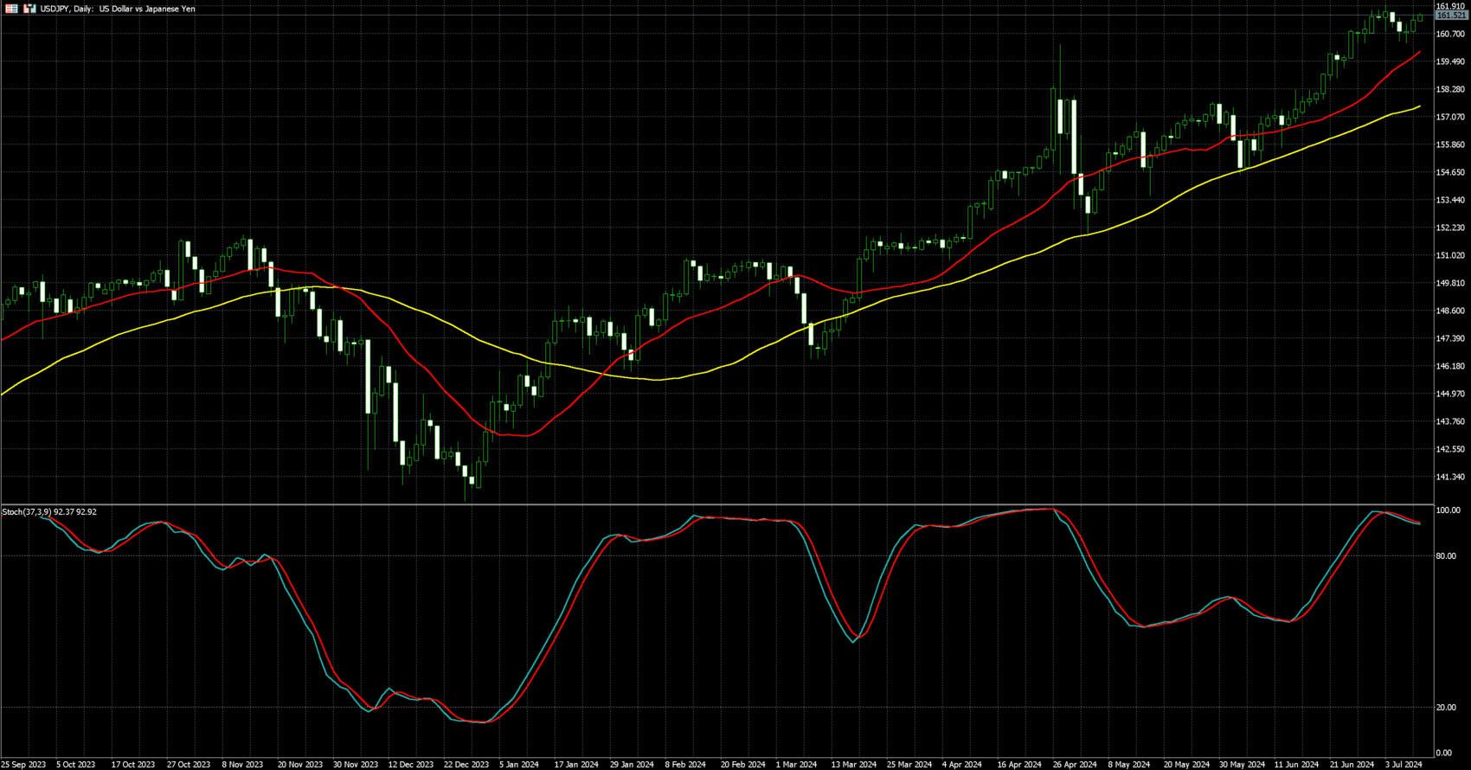Select the 155.860 price scale label
1471x770 pixels.
(1450, 144)
